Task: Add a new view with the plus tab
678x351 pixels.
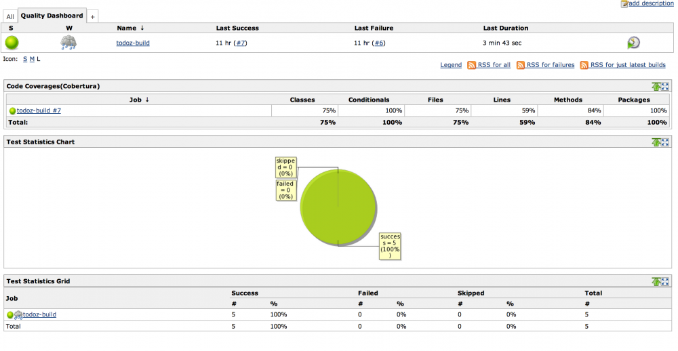Action: pyautogui.click(x=93, y=16)
